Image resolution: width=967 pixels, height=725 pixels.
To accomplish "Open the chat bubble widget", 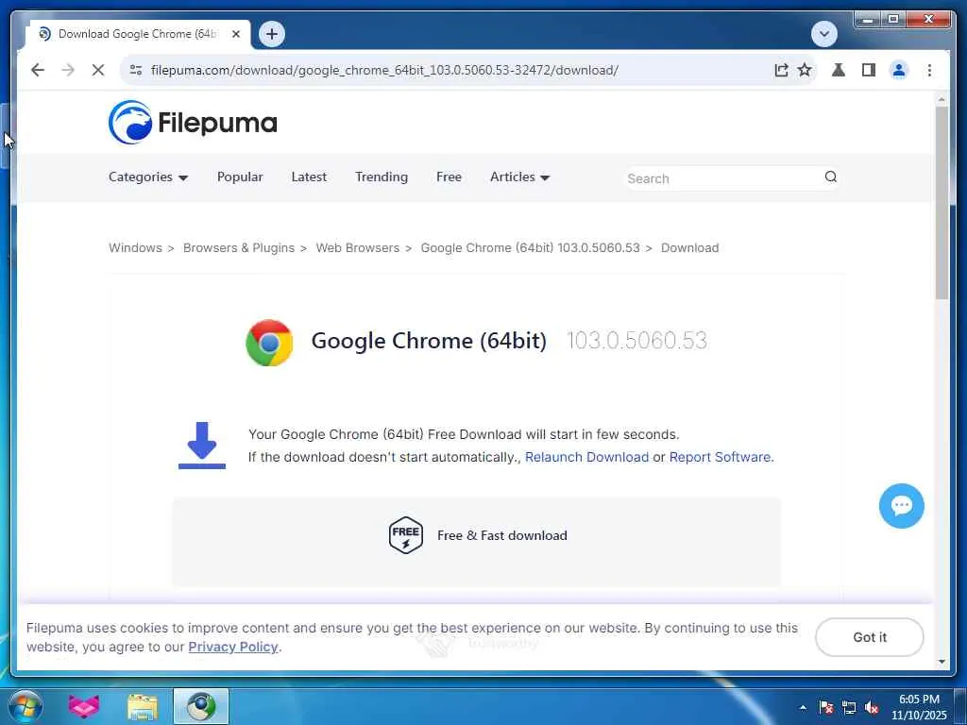I will coord(901,506).
